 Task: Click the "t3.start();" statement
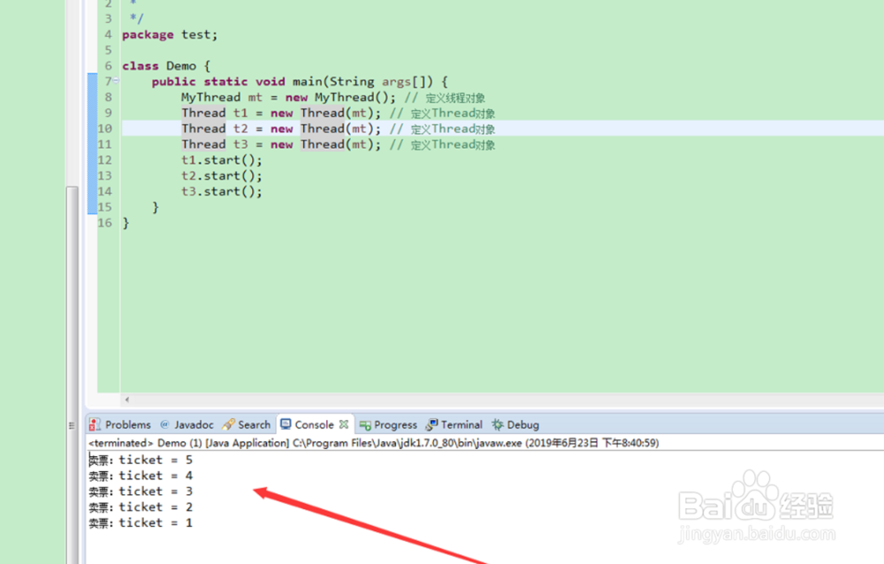coord(222,192)
